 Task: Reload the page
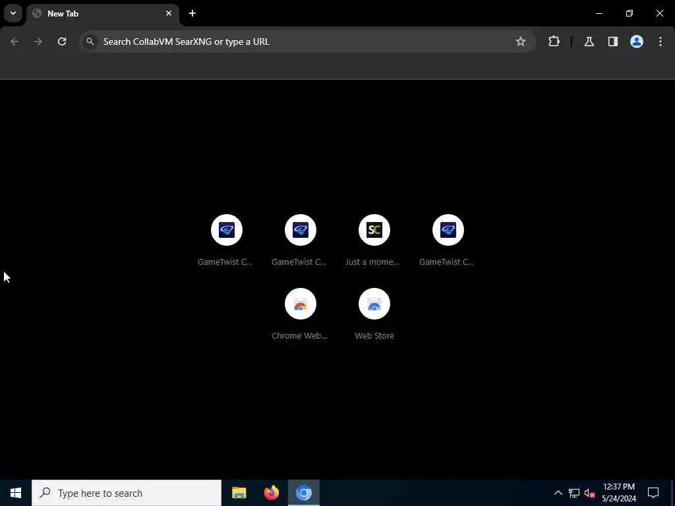[x=62, y=42]
